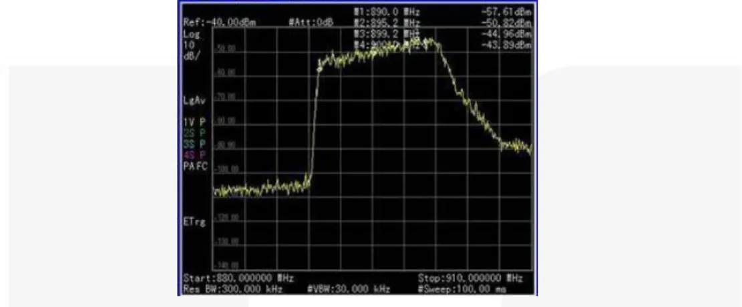Click the LgAv averaging label
Image resolution: width=742 pixels, height=307 pixels.
point(194,101)
